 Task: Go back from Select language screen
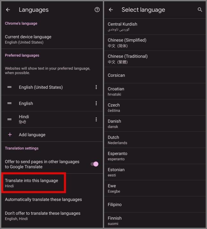pyautogui.click(x=111, y=10)
